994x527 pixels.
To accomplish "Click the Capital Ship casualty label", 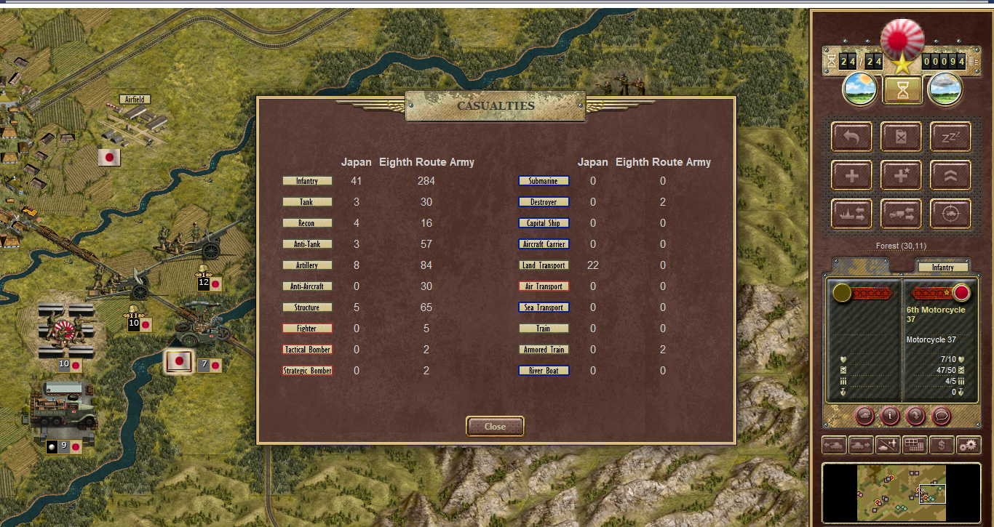I will tap(544, 223).
